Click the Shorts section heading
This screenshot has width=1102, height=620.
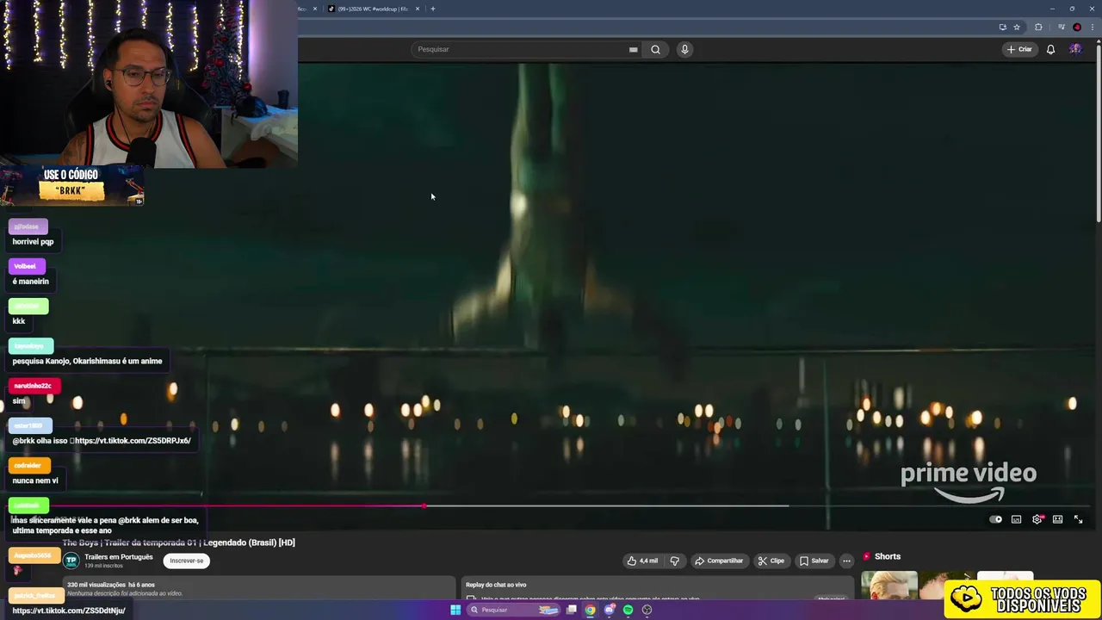(887, 556)
